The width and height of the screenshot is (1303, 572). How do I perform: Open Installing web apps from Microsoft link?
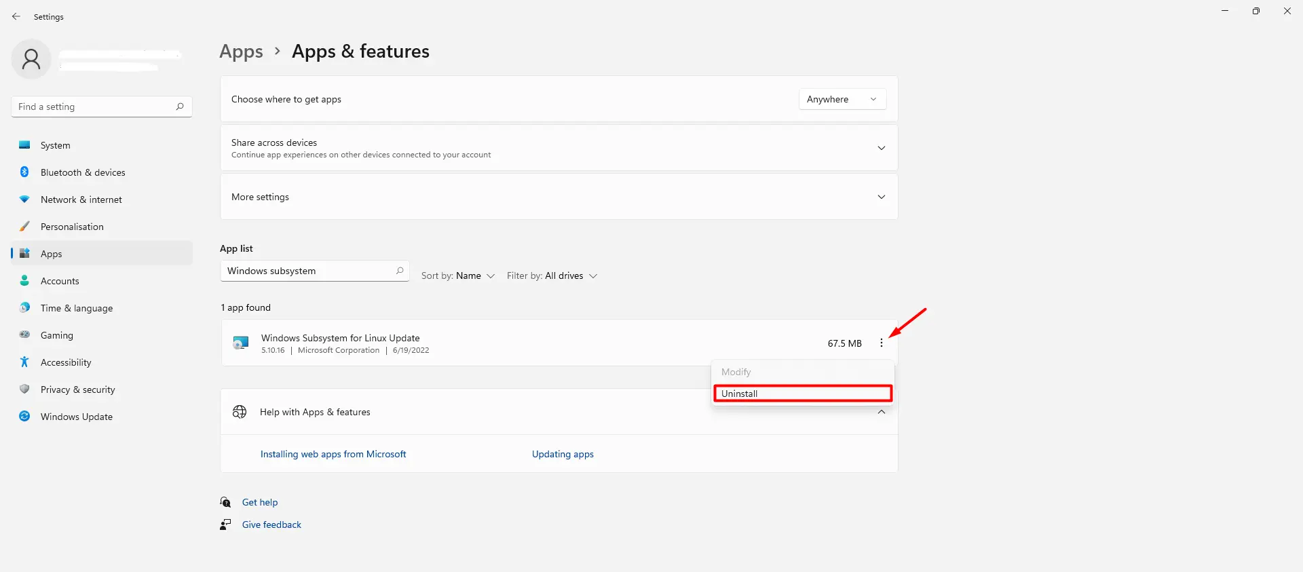(x=333, y=454)
